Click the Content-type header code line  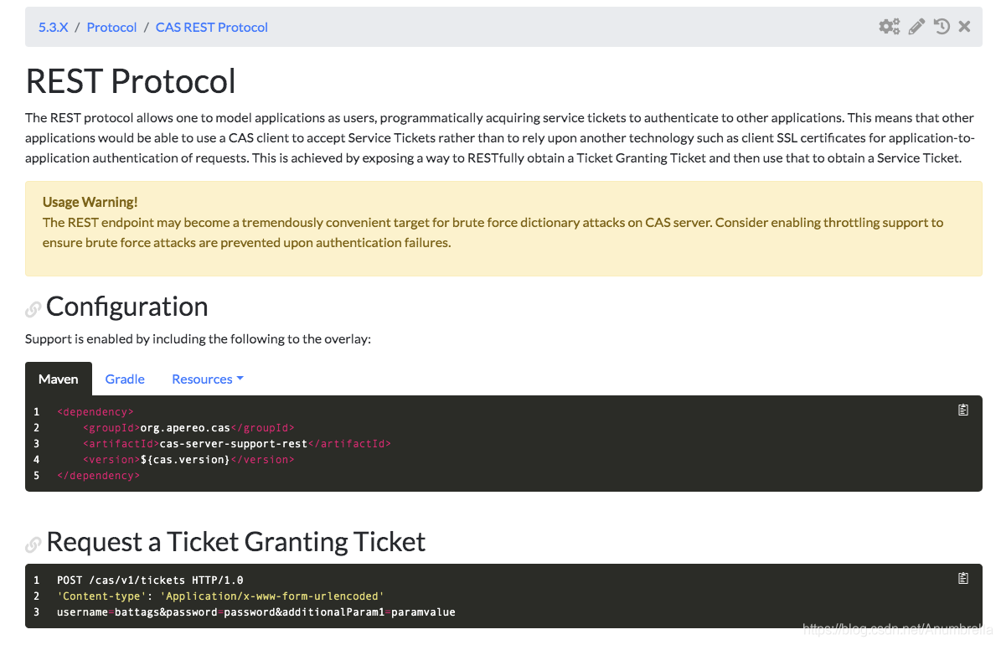[220, 596]
